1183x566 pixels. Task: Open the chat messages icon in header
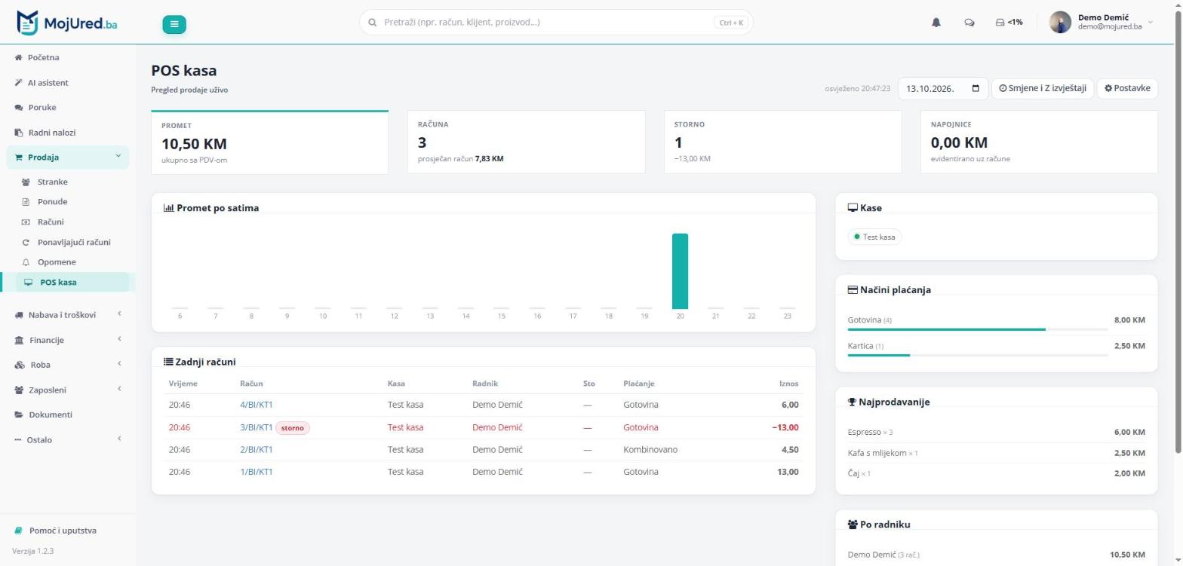[969, 23]
